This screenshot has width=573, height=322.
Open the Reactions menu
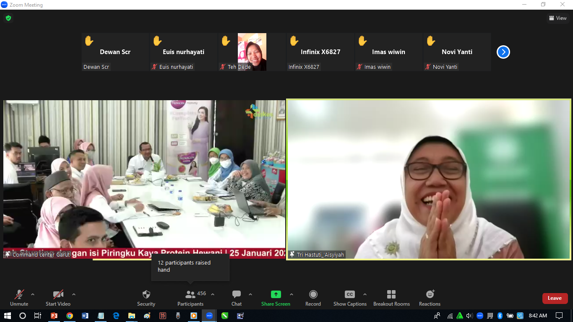[430, 295]
